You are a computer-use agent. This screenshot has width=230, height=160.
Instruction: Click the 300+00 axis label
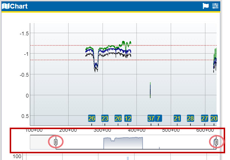103,130
